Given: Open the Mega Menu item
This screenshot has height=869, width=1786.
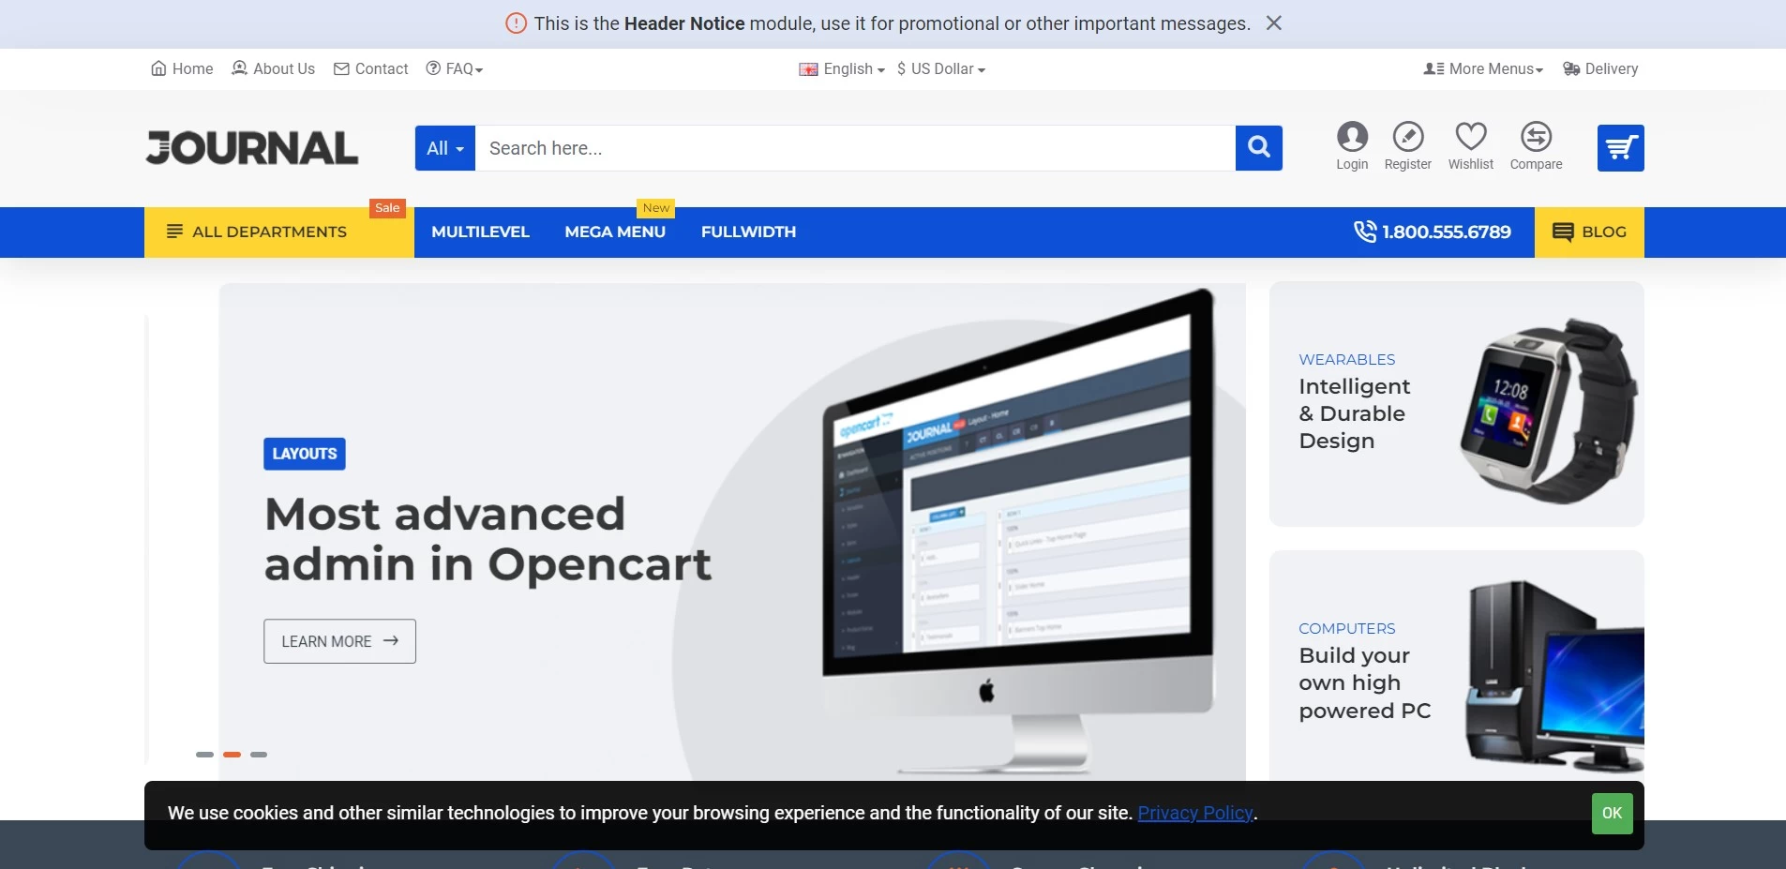Looking at the screenshot, I should [615, 232].
